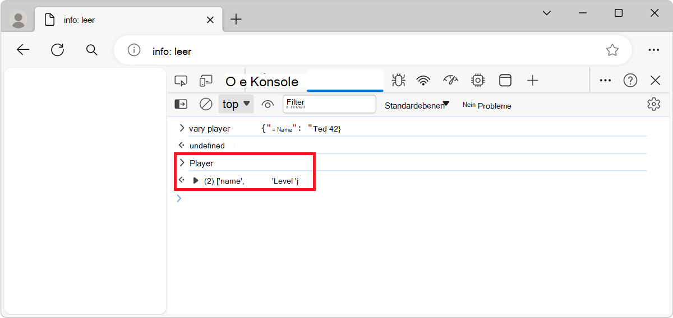Click the profile avatar icon
The height and width of the screenshot is (318, 673).
[19, 20]
